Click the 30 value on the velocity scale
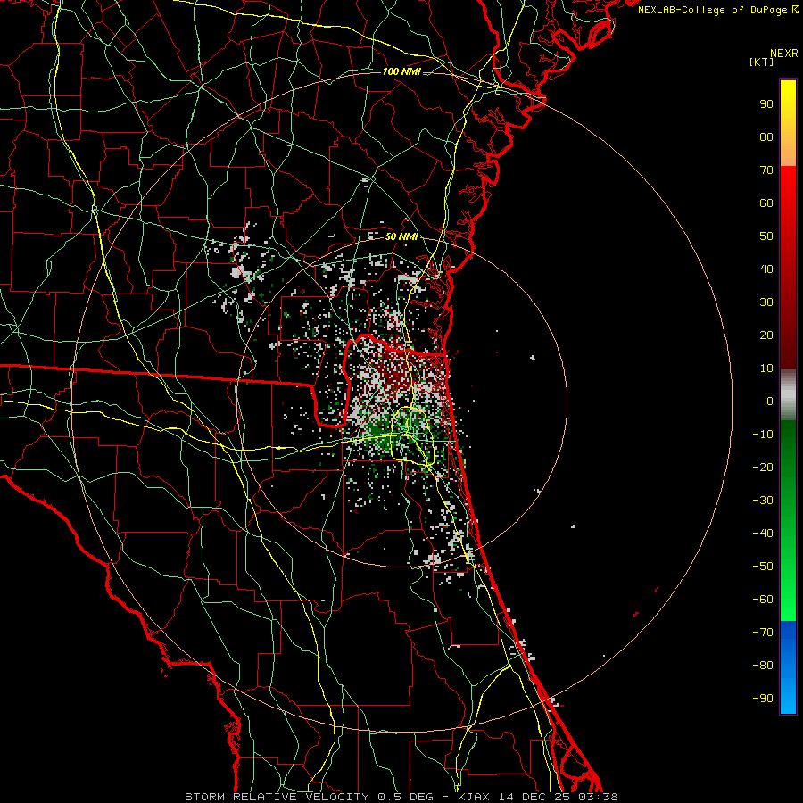Image resolution: width=803 pixels, height=803 pixels. 766,302
